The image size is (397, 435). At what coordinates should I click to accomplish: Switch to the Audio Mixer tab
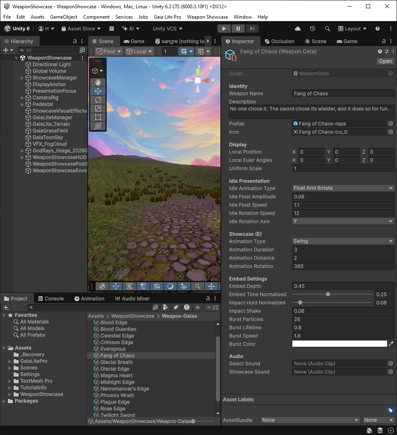pyautogui.click(x=132, y=299)
